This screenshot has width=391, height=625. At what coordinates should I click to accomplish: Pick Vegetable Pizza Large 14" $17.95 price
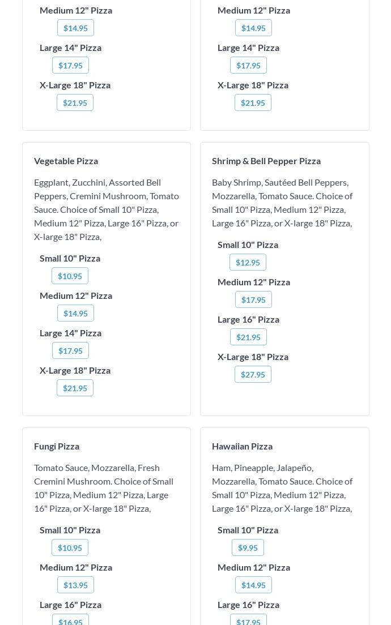tap(70, 350)
